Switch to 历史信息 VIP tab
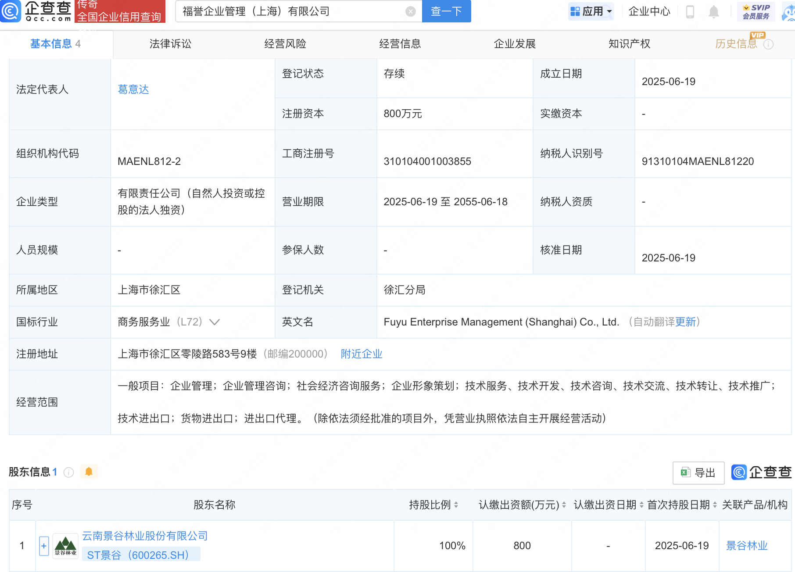Viewport: 795px width, 572px height. (x=736, y=44)
